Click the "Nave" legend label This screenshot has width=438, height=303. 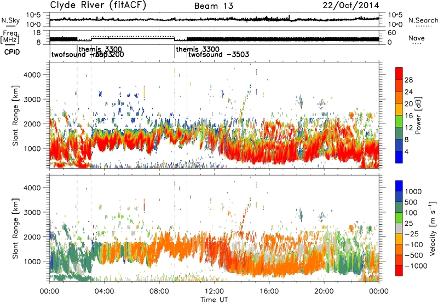(417, 38)
